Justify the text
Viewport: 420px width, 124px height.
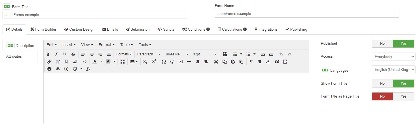point(108,54)
